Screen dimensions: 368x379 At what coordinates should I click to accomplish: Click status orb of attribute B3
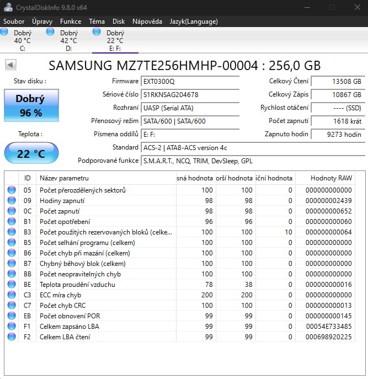click(12, 232)
